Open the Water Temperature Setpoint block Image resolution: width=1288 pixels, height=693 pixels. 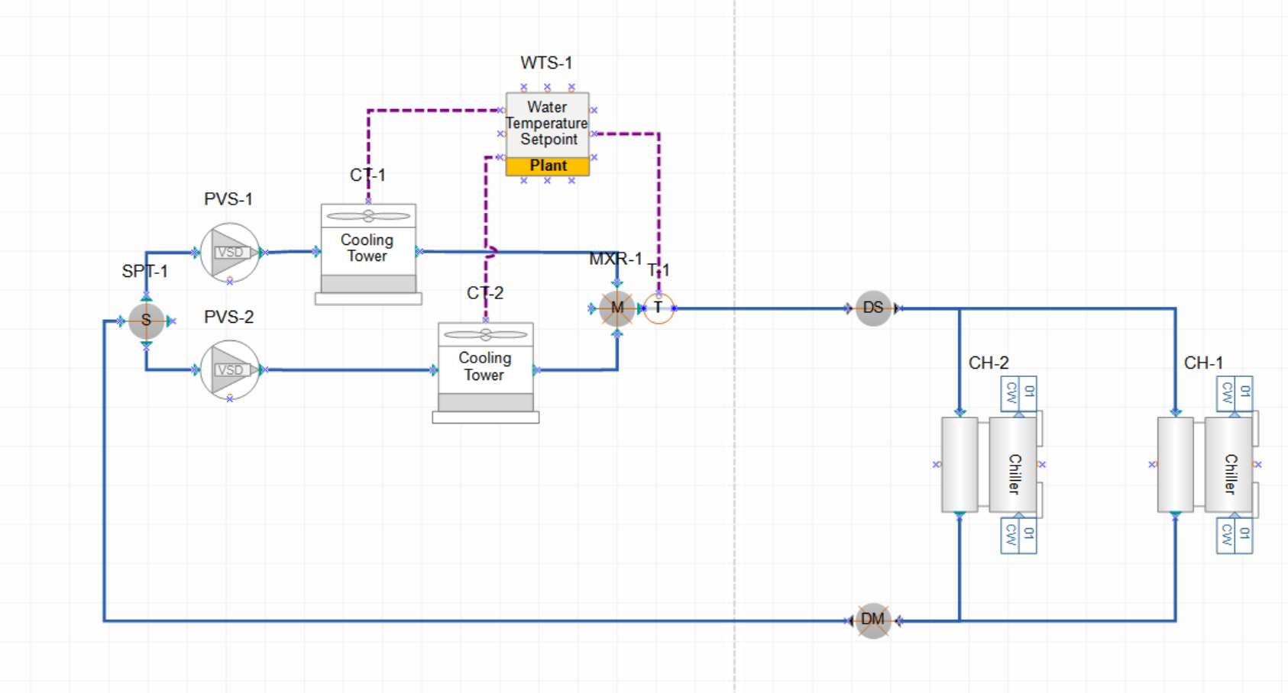pos(547,124)
